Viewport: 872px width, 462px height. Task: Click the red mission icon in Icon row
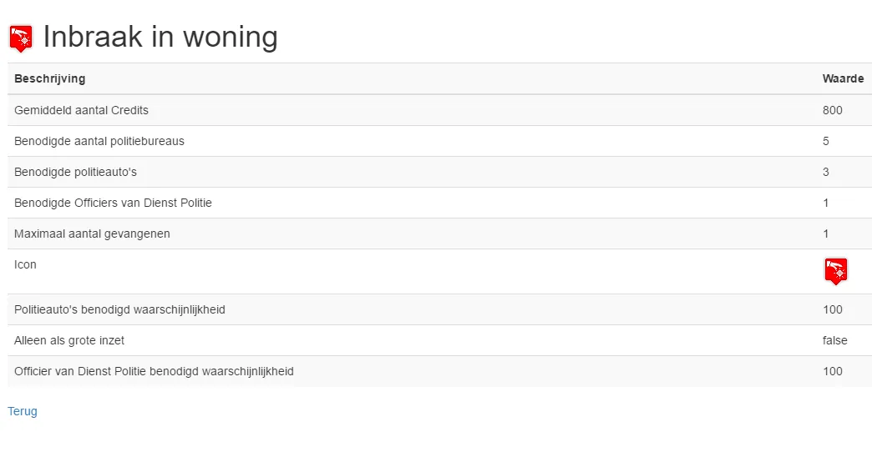[x=835, y=271]
